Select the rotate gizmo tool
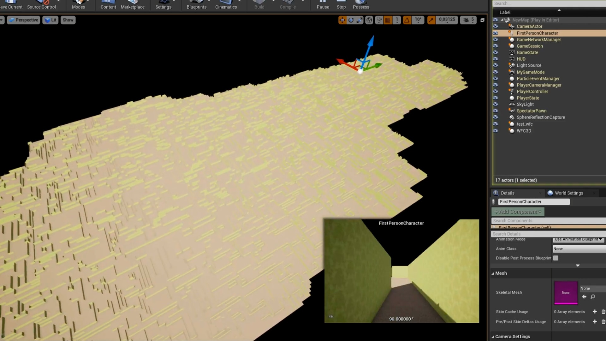Screen dimensions: 606x341 click(351, 20)
